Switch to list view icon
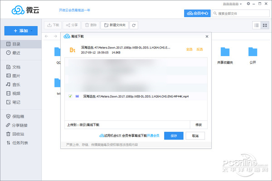272x181 pixels. pos(257,25)
